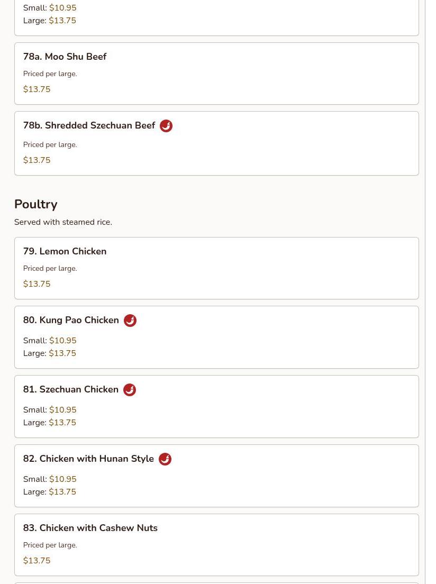The height and width of the screenshot is (584, 436).
Task: Click the Moo Shu Beef $13.75 price
Action: [37, 89]
